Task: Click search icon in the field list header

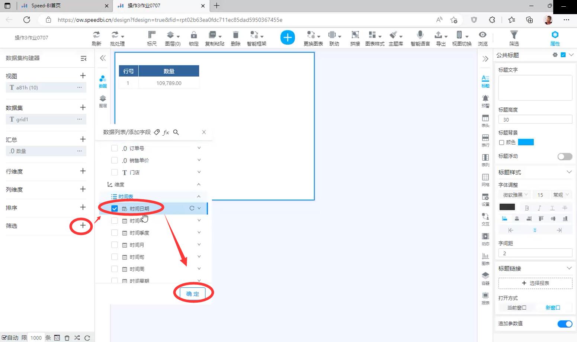Action: pyautogui.click(x=176, y=132)
